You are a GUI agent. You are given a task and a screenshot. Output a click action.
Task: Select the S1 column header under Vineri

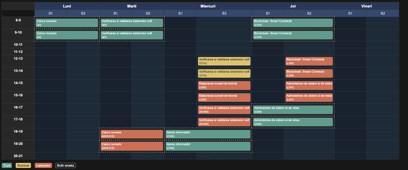(x=350, y=13)
